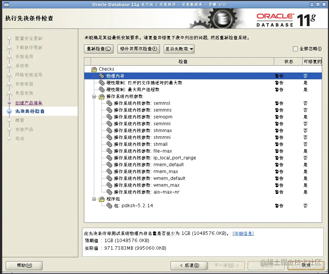The height and width of the screenshot is (274, 329).
Task: Select the 包: pdksh-5.2.14 row
Action: pos(203,206)
